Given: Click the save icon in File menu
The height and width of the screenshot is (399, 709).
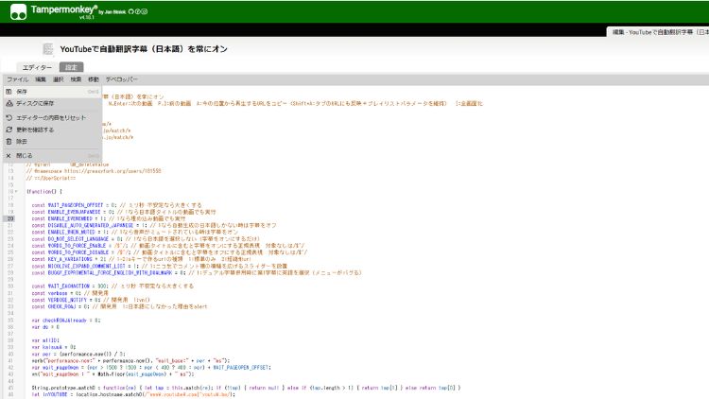Looking at the screenshot, I should [9, 92].
